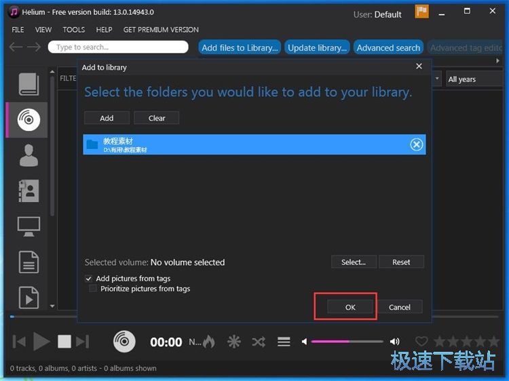The width and height of the screenshot is (509, 381).
Task: Open the FILE menu
Action: pyautogui.click(x=18, y=30)
